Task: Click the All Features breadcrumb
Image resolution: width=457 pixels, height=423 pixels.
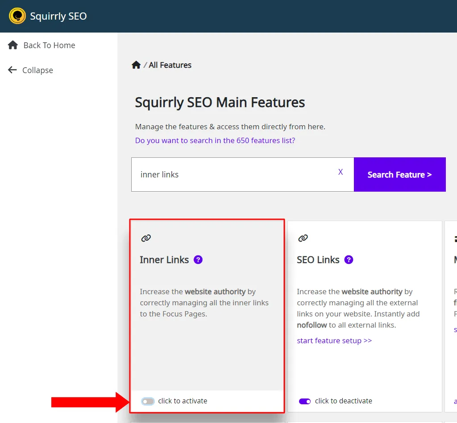Action: point(170,65)
